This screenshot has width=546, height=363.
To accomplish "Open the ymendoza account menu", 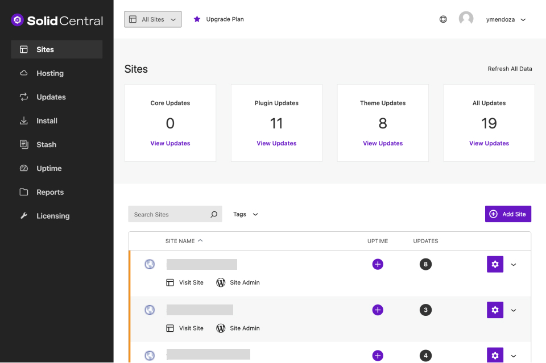I will pos(506,19).
